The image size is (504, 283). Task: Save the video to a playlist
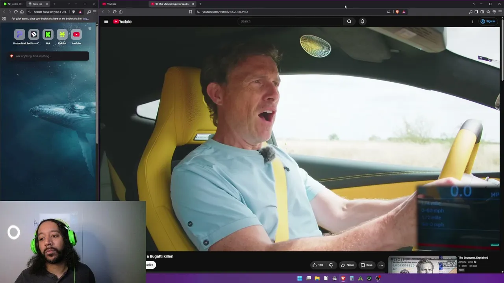[x=367, y=265]
